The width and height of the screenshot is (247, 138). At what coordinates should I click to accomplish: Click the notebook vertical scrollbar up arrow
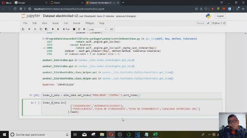245,33
